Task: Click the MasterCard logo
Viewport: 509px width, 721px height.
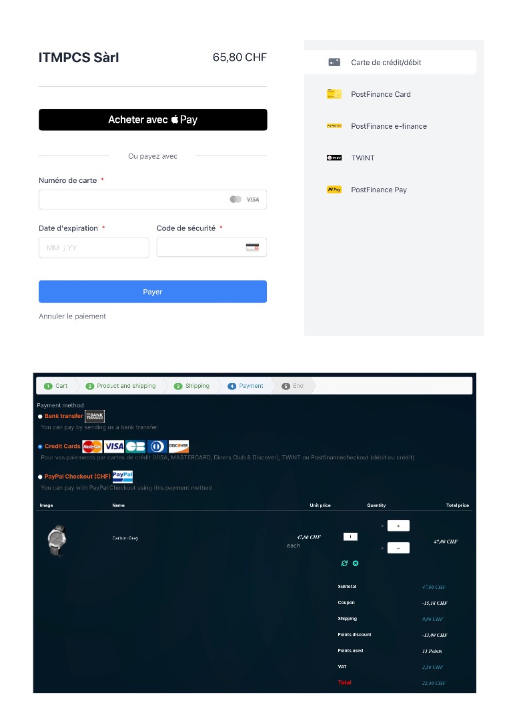Action: (x=92, y=446)
